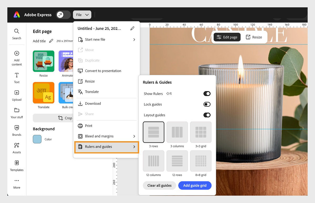Select Download in the File menu
The height and width of the screenshot is (203, 315).
107,103
